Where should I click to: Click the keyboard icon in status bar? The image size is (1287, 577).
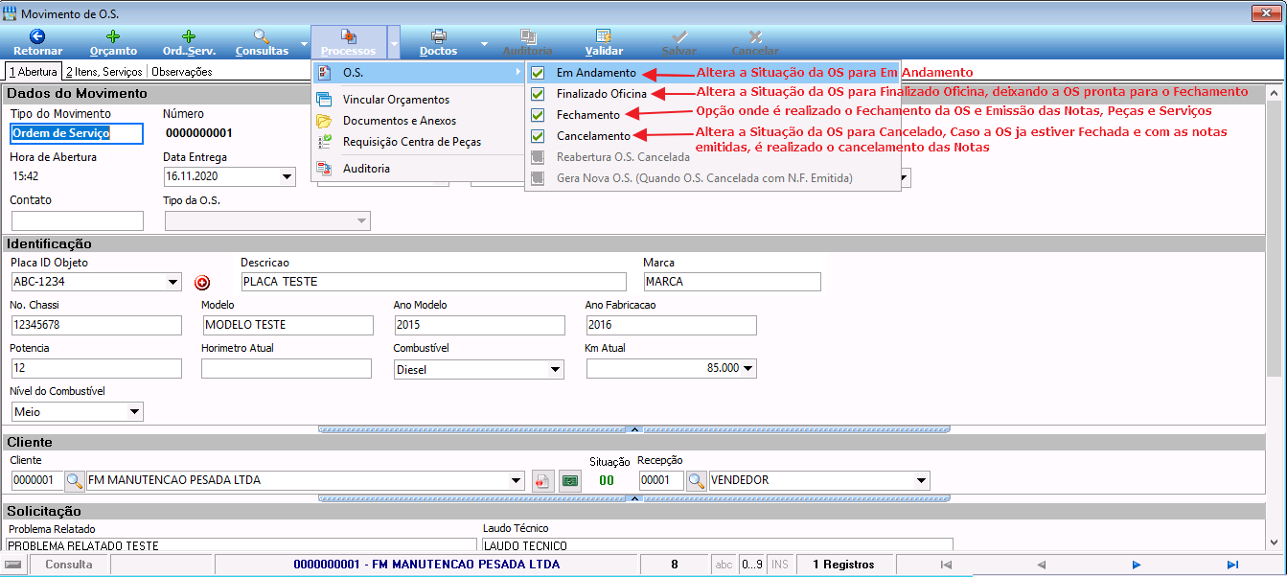14,565
